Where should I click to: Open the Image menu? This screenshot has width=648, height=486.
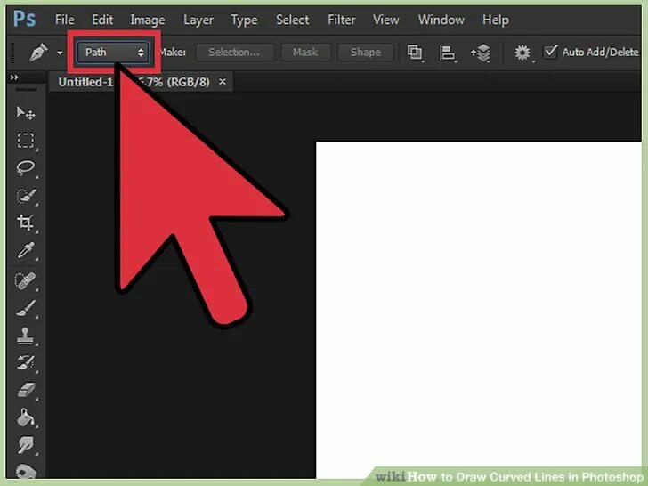coord(148,20)
